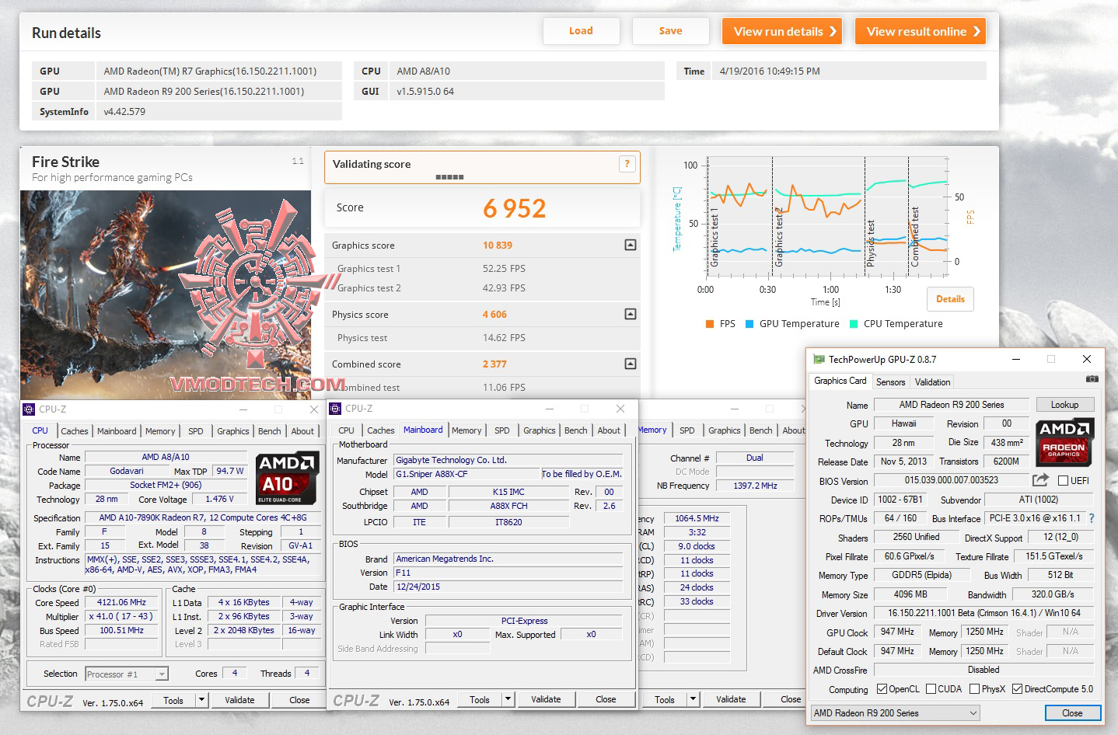Click the help question mark beside Validating score
Image resolution: width=1118 pixels, height=735 pixels.
point(627,164)
